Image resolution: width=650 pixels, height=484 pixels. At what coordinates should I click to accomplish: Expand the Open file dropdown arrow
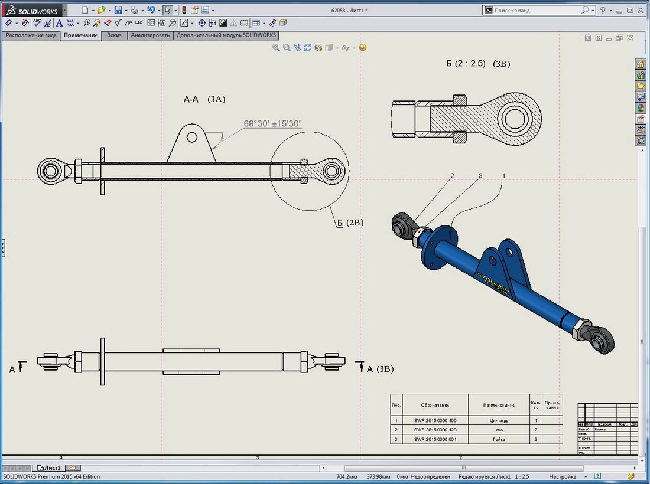pos(109,11)
